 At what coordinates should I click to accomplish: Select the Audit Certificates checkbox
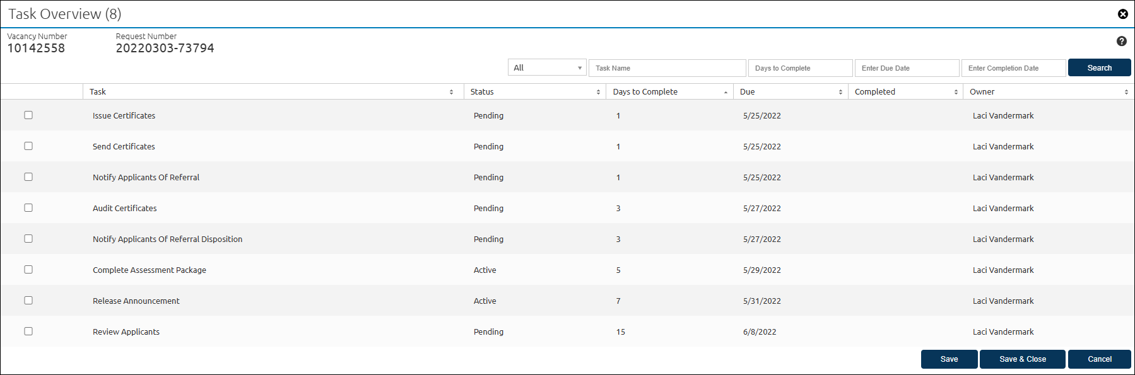click(x=28, y=207)
